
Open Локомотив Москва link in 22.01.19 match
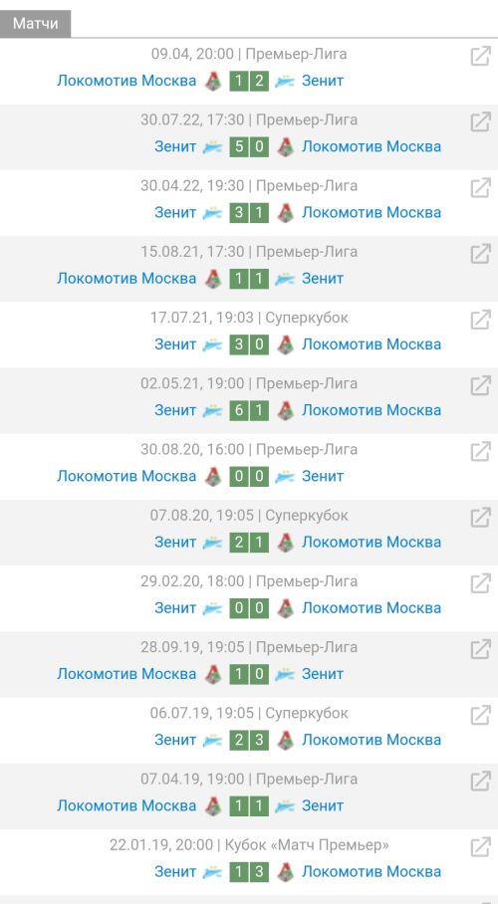(x=372, y=872)
